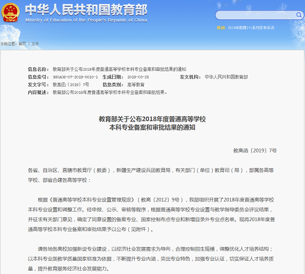
Task: Click hot word 2019年教育1+1系列发布采访
Action: (251, 28)
